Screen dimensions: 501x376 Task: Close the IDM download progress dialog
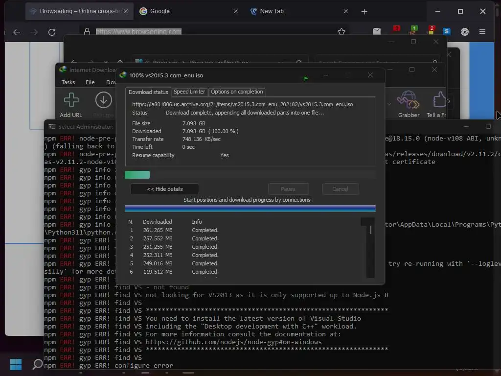click(370, 75)
